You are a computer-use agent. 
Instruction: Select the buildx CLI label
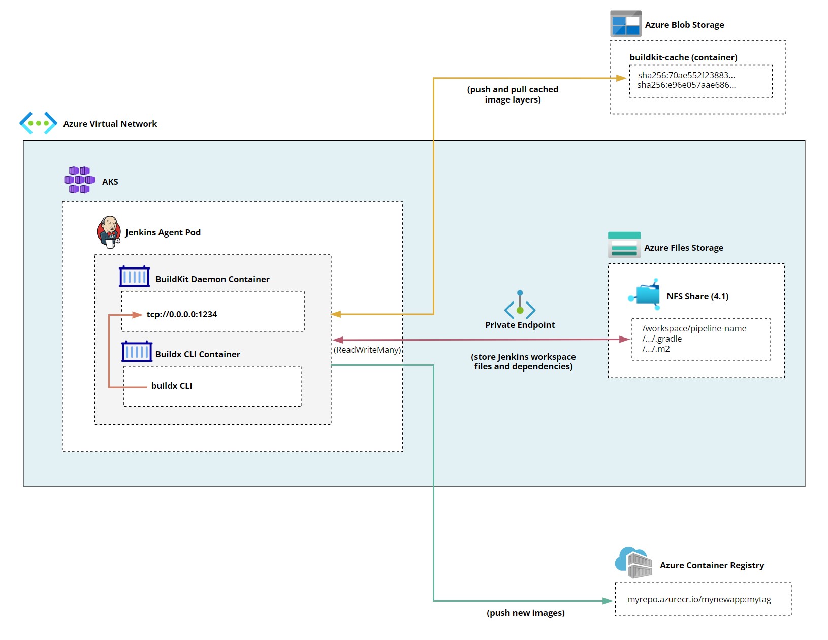point(172,386)
